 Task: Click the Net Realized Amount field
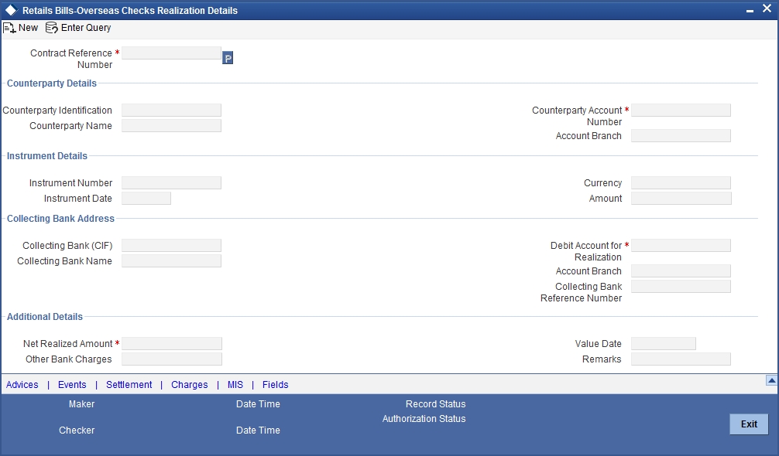pos(172,343)
